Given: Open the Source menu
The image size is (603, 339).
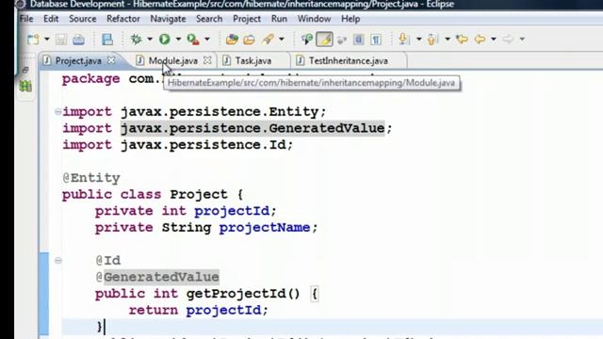Looking at the screenshot, I should [83, 19].
